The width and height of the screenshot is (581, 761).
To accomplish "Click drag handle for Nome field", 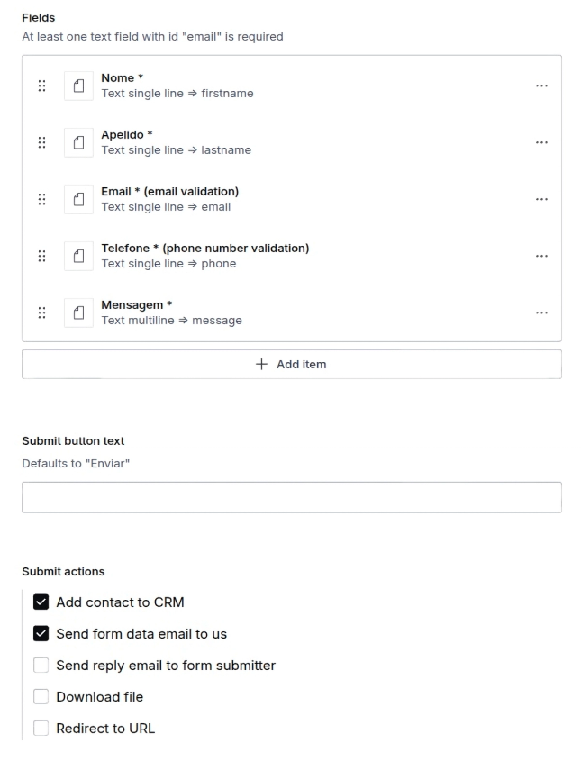I will pos(41,86).
